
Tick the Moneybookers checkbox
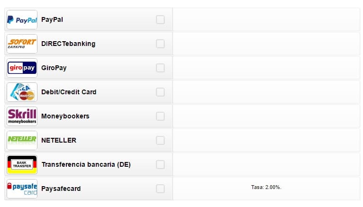click(x=160, y=116)
